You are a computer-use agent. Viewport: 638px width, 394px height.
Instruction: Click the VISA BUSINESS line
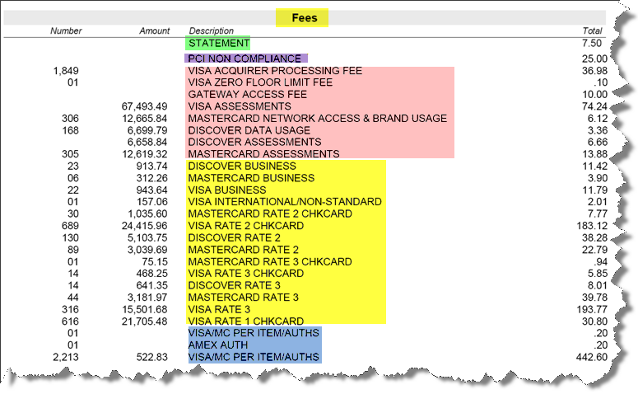click(227, 190)
